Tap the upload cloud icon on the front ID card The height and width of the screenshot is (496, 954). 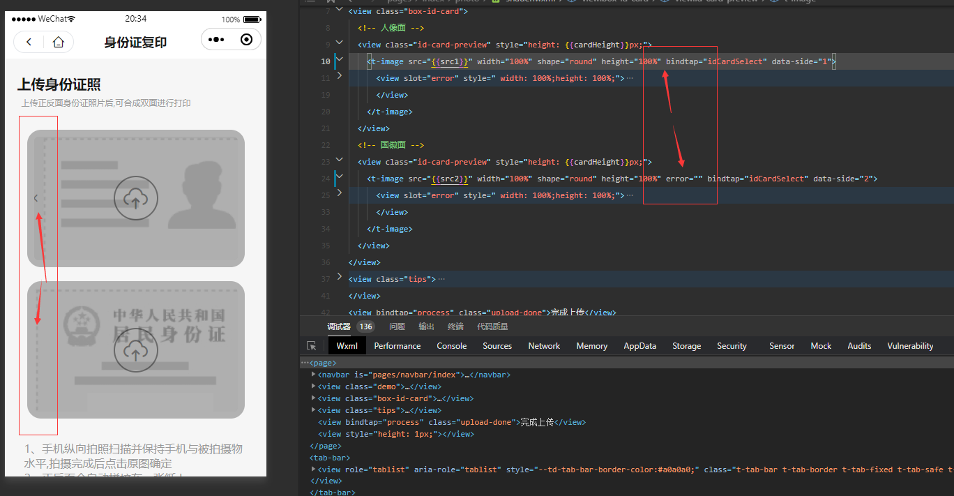click(136, 198)
